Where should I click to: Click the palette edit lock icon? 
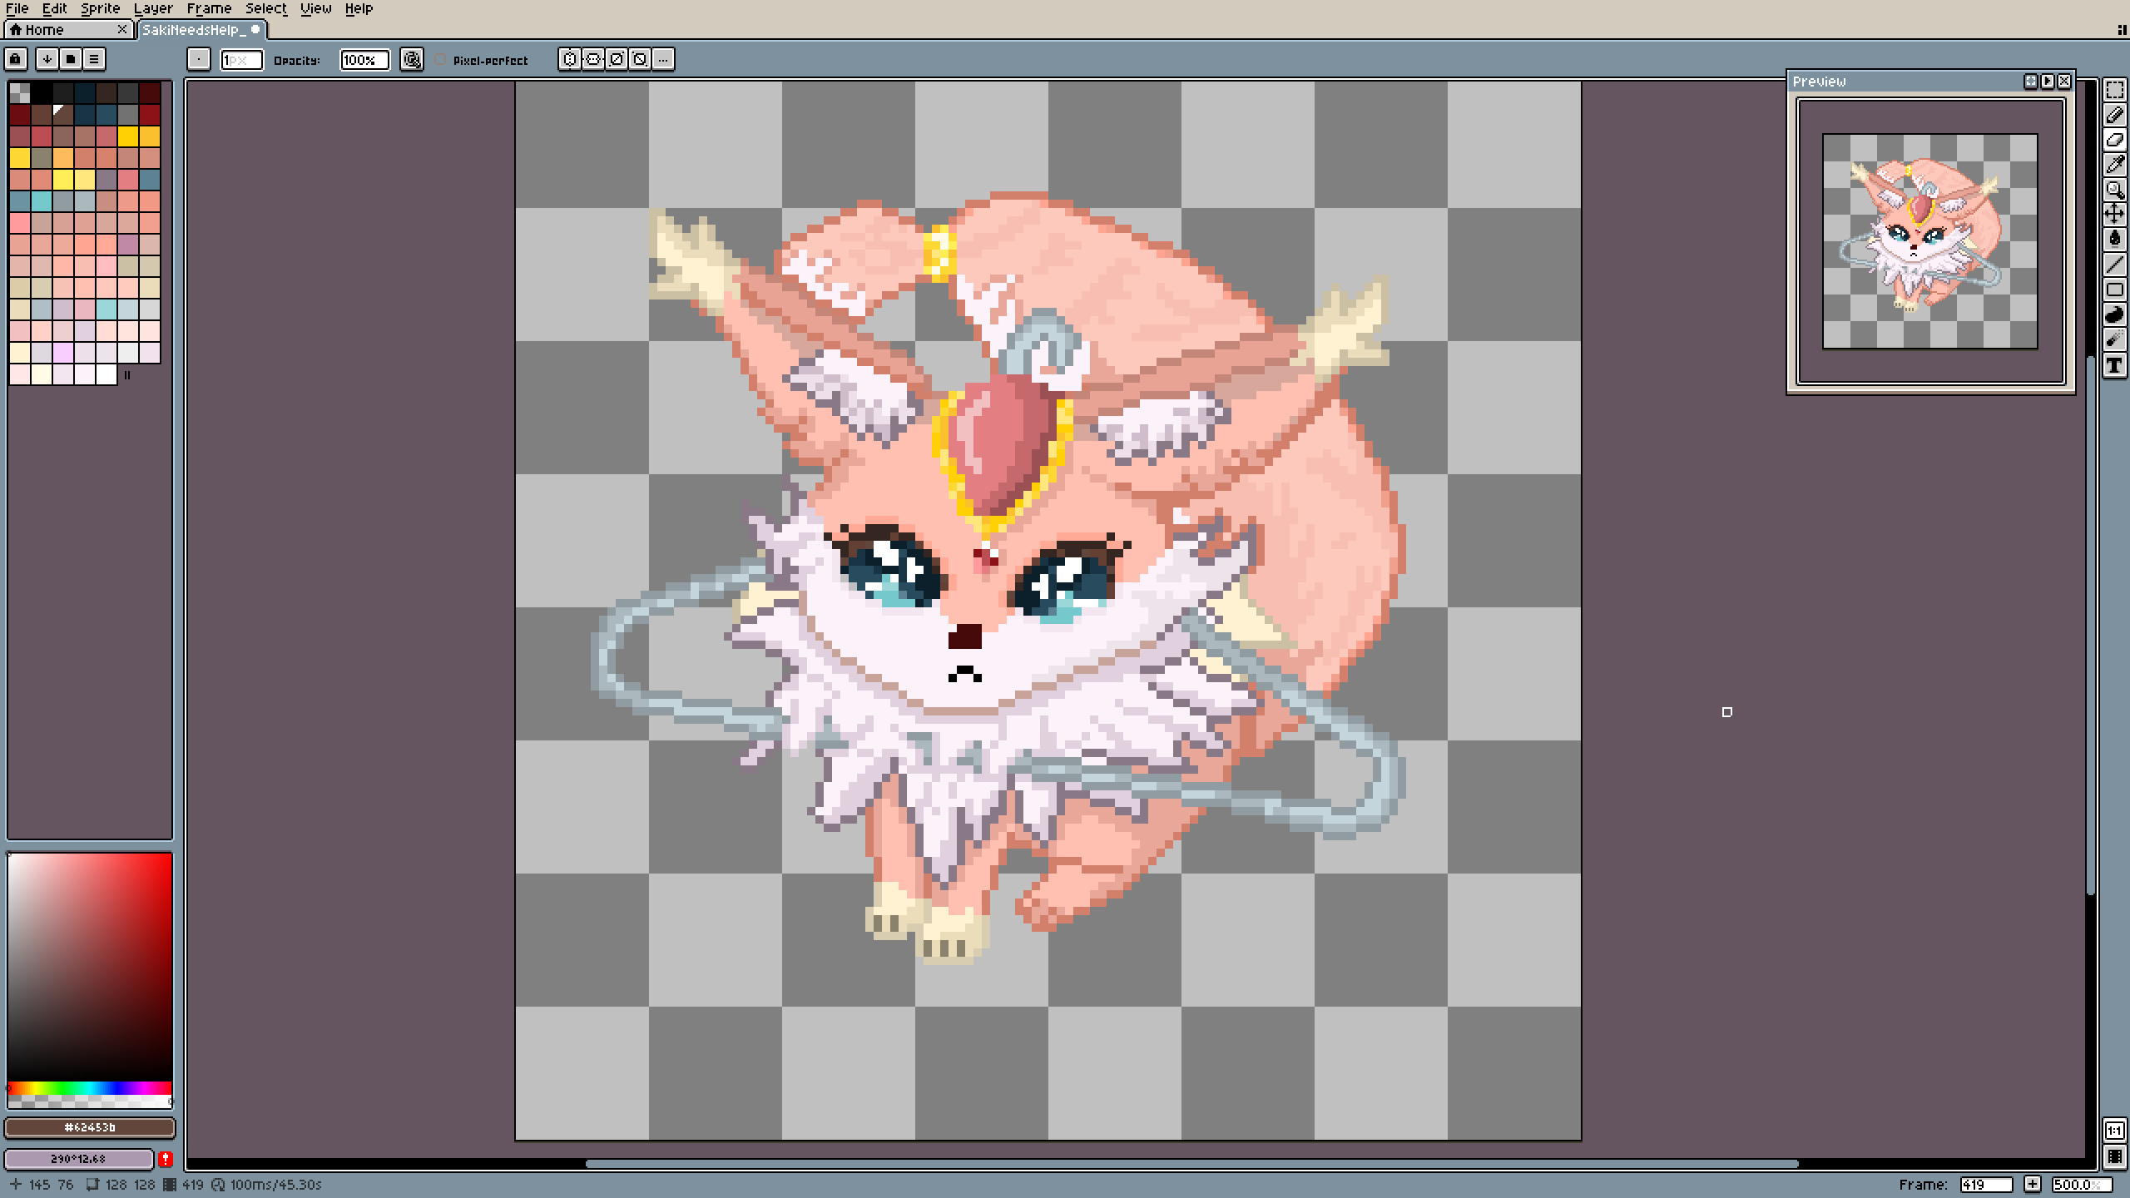(x=16, y=59)
